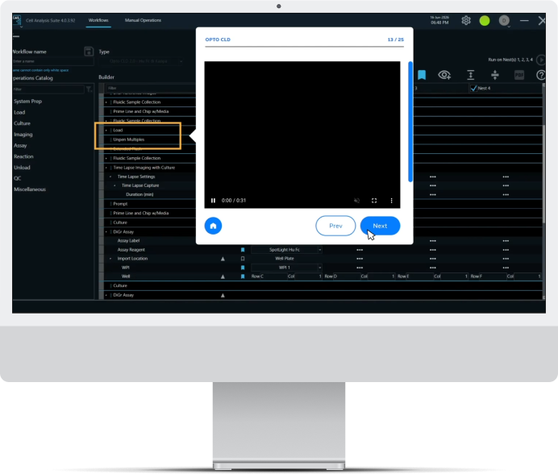Open the help question mark icon
558x474 pixels.
(x=540, y=75)
